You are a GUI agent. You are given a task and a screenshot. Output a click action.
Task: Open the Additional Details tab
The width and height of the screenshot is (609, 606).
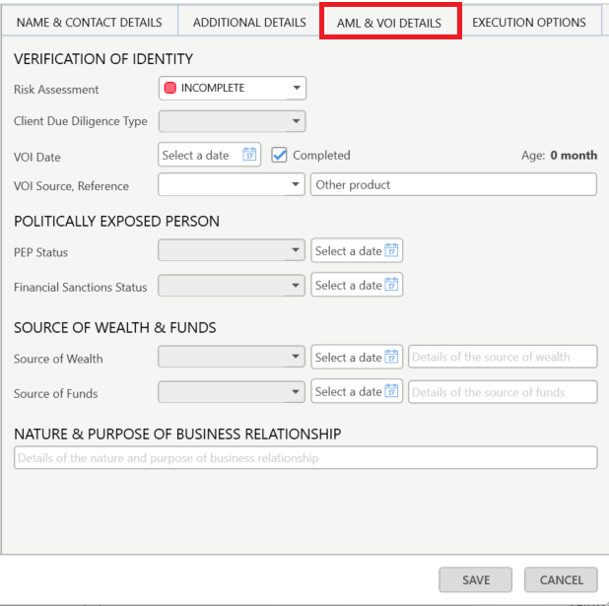click(x=249, y=22)
